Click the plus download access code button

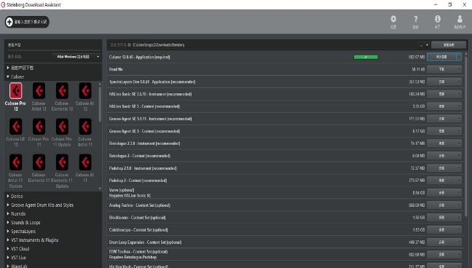point(27,22)
